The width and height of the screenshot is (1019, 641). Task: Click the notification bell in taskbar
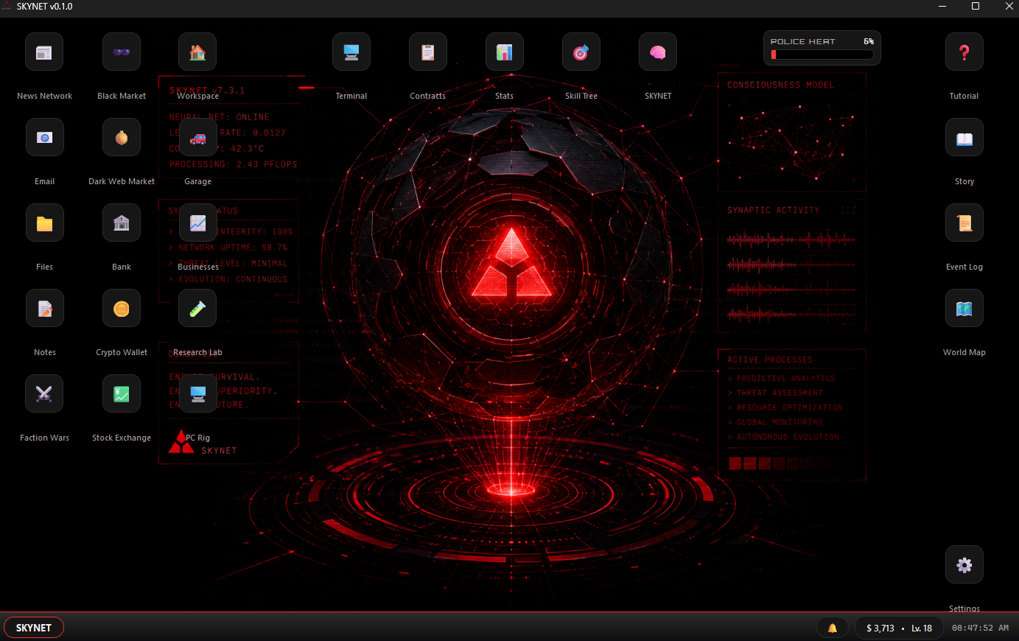[x=833, y=628]
